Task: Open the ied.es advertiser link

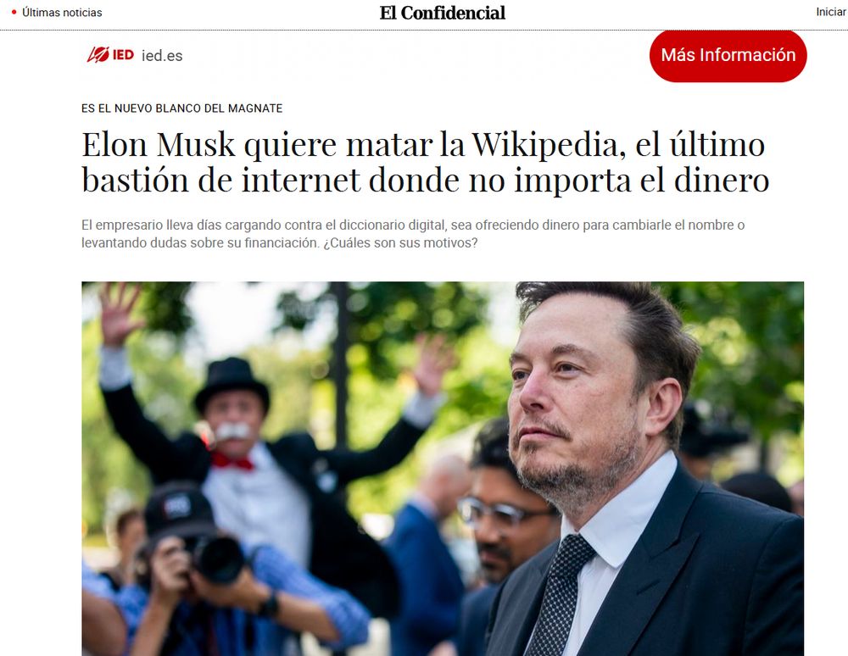Action: pyautogui.click(x=162, y=56)
